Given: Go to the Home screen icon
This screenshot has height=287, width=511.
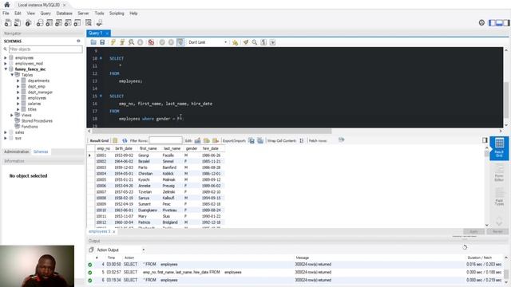Looking at the screenshot, I should tap(7, 5).
